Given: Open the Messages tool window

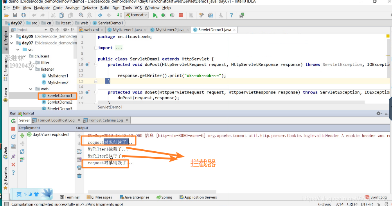Looking at the screenshot, I should pyautogui.click(x=99, y=197).
